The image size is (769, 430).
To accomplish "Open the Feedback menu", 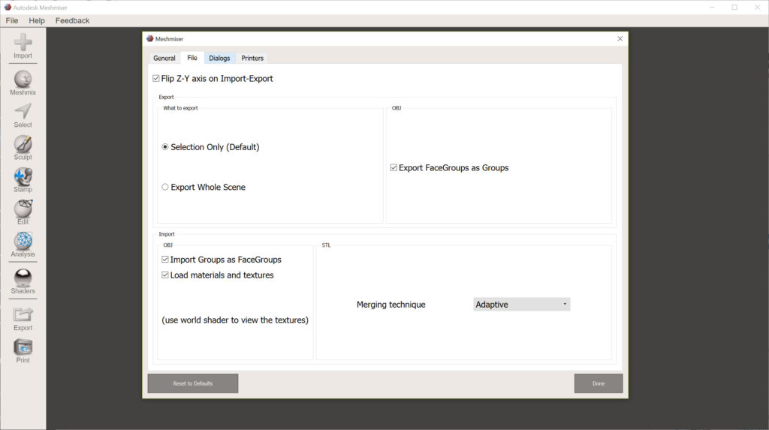I will tap(73, 20).
